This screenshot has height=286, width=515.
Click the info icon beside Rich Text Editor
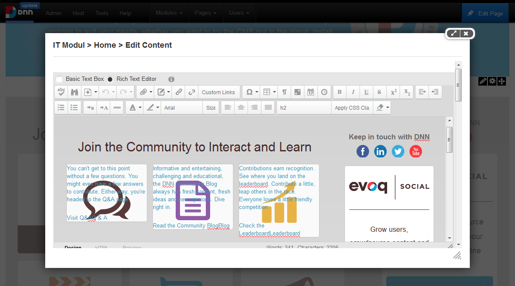(171, 79)
